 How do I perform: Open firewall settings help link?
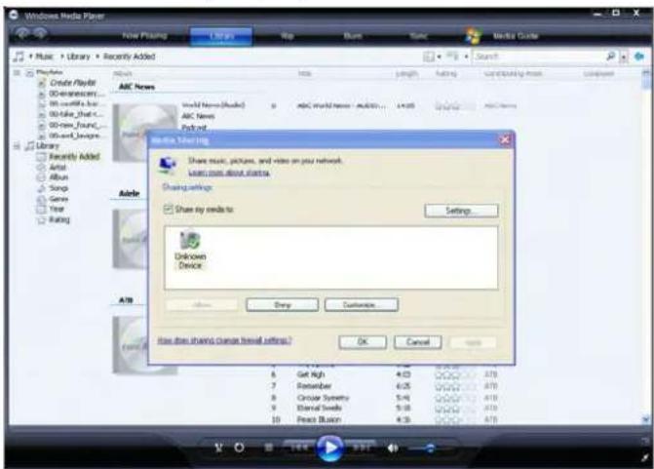pyautogui.click(x=224, y=340)
